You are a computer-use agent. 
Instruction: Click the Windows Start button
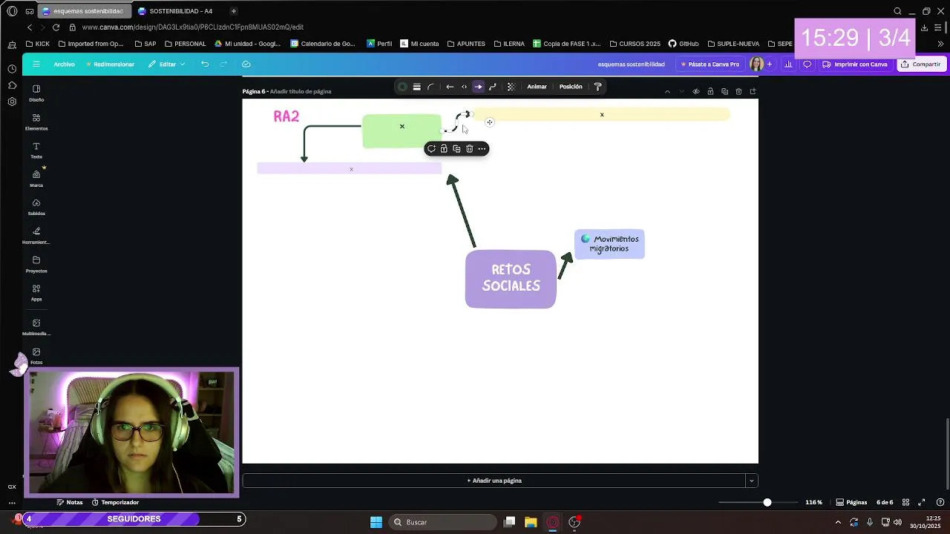376,522
